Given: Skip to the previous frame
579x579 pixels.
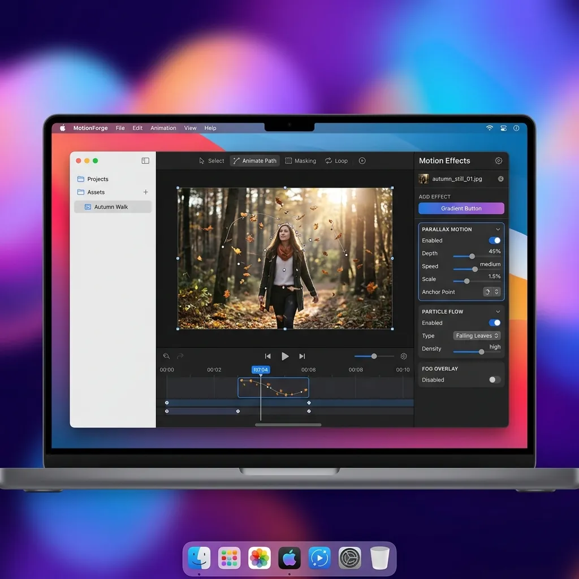Looking at the screenshot, I should coord(267,356).
